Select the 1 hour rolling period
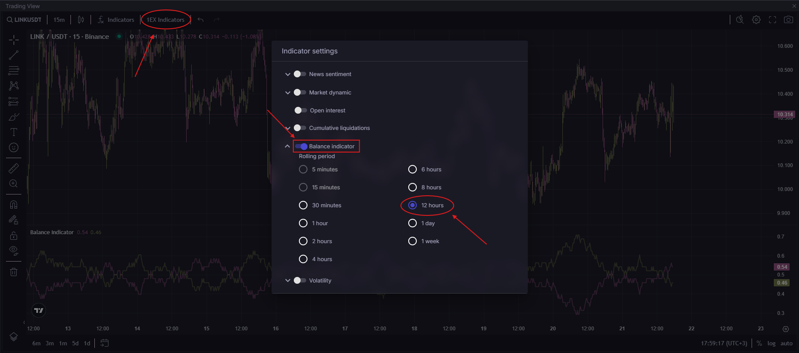This screenshot has width=799, height=353. coord(303,223)
